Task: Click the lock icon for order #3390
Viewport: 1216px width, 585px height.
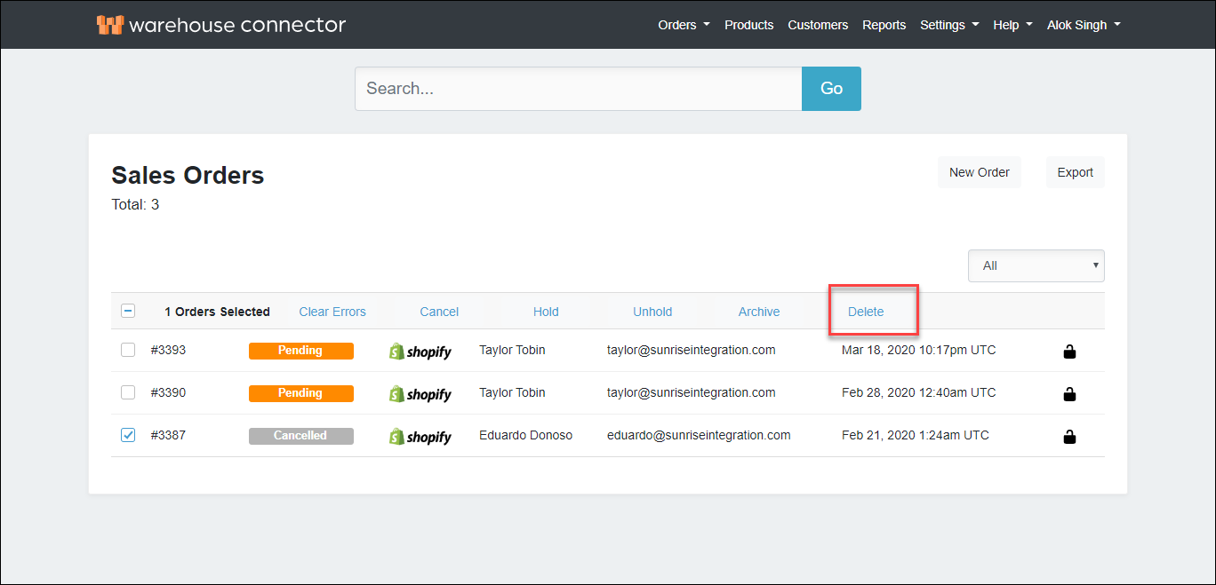Action: tap(1069, 393)
